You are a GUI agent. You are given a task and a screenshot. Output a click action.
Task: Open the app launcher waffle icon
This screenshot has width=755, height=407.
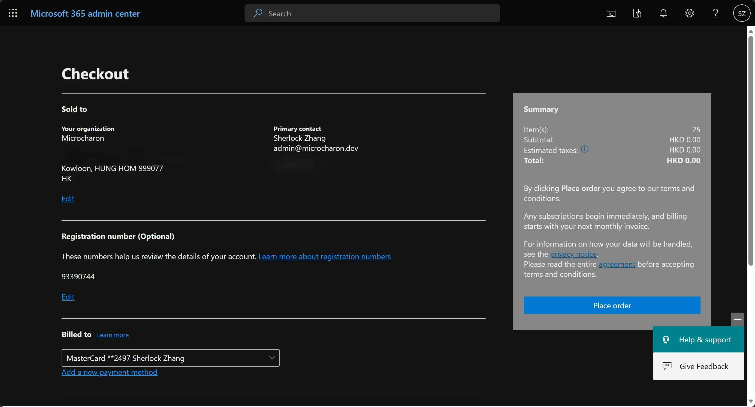(13, 13)
